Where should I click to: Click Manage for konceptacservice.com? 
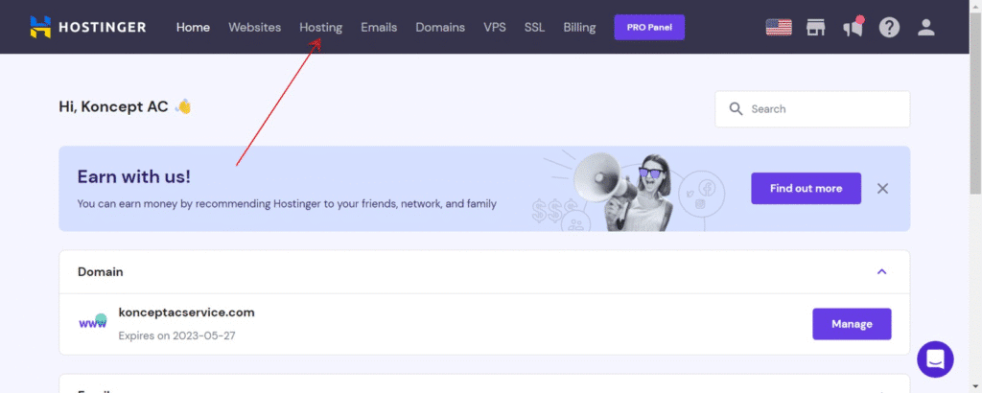point(852,324)
